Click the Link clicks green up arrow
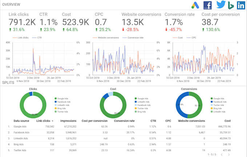The height and width of the screenshot is (157, 247). pos(10,29)
